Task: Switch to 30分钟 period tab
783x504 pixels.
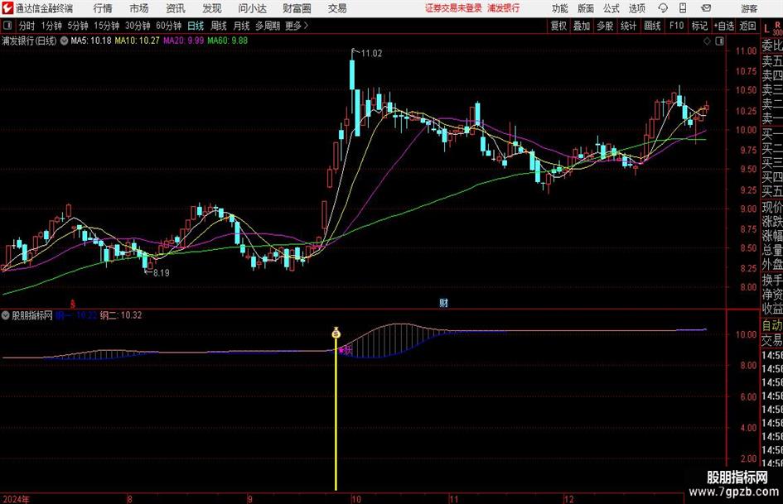Action: 138,26
